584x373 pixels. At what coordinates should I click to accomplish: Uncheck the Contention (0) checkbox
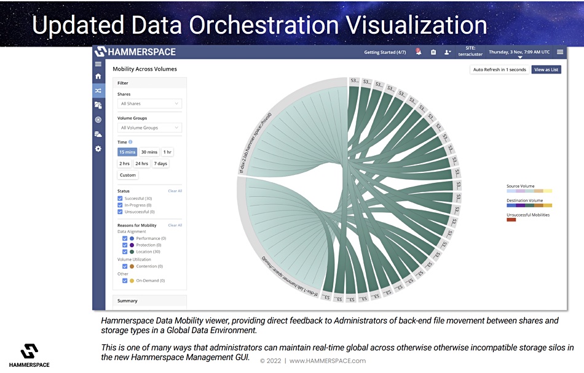tap(125, 266)
